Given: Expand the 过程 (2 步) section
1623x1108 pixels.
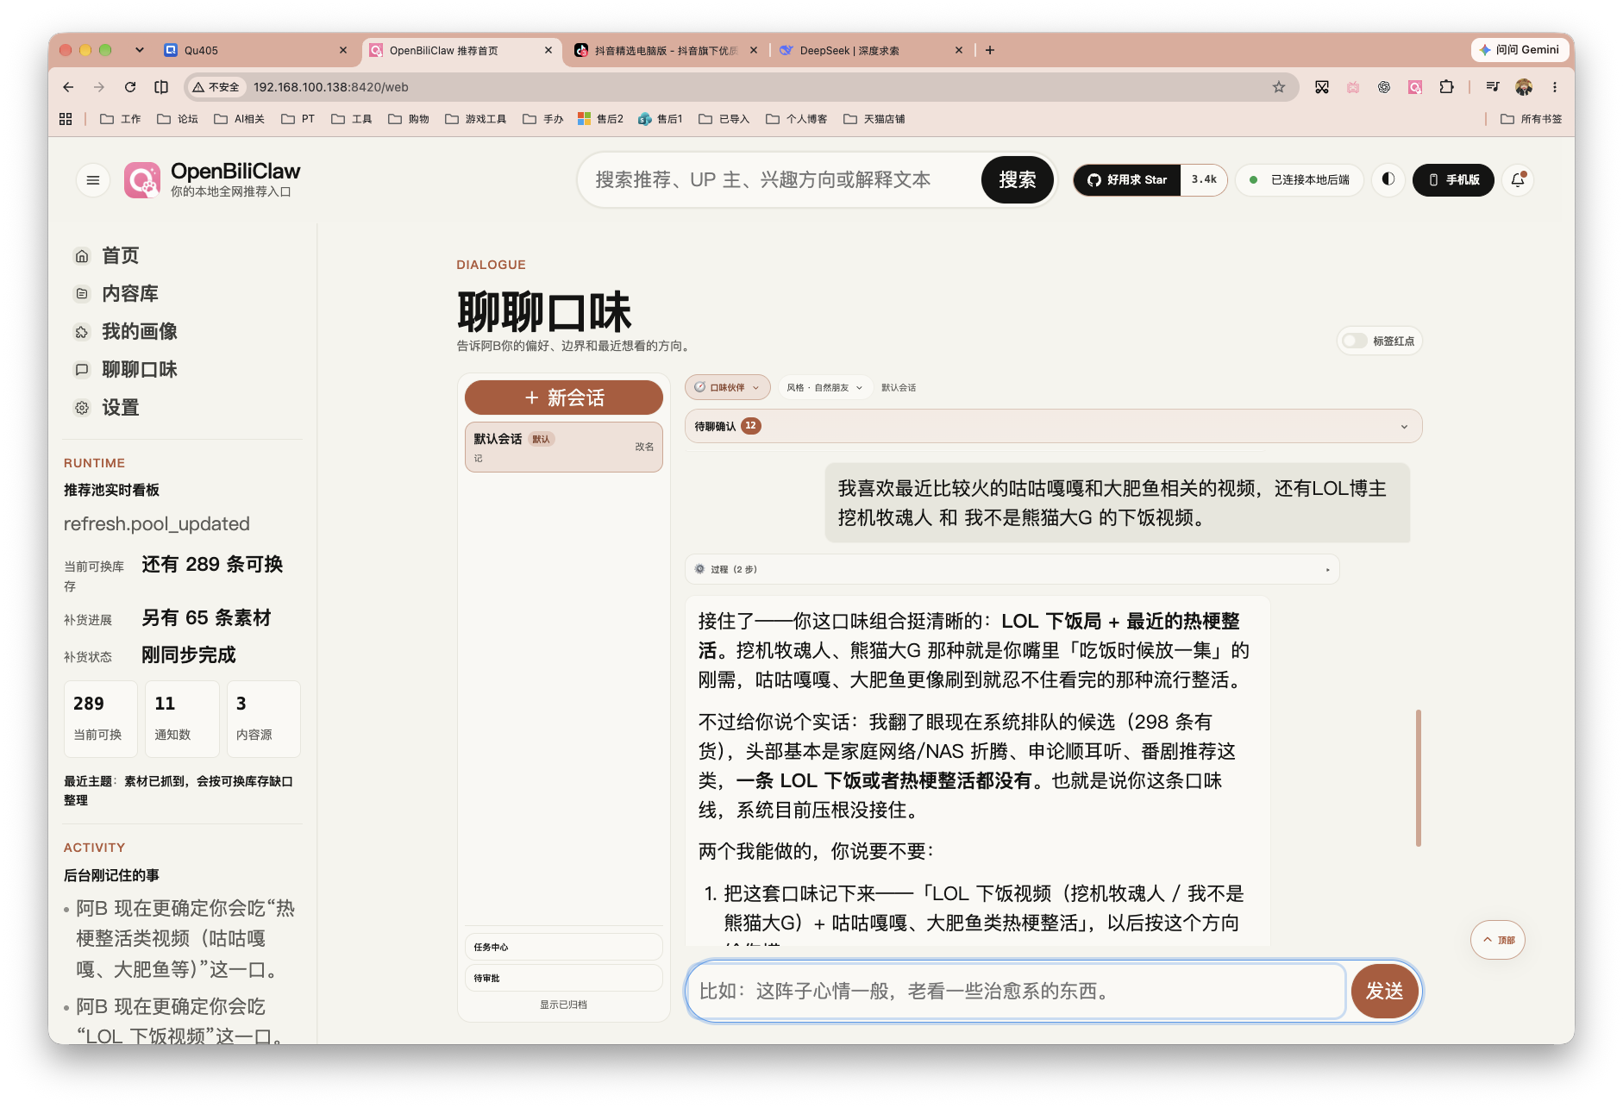Looking at the screenshot, I should click(1012, 569).
